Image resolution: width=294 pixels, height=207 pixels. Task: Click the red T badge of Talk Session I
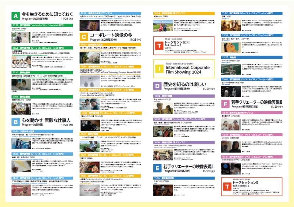pyautogui.click(x=159, y=46)
